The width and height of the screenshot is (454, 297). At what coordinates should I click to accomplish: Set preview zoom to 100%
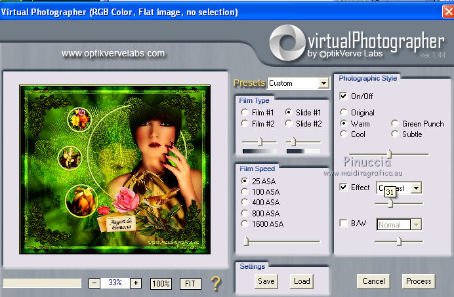161,283
